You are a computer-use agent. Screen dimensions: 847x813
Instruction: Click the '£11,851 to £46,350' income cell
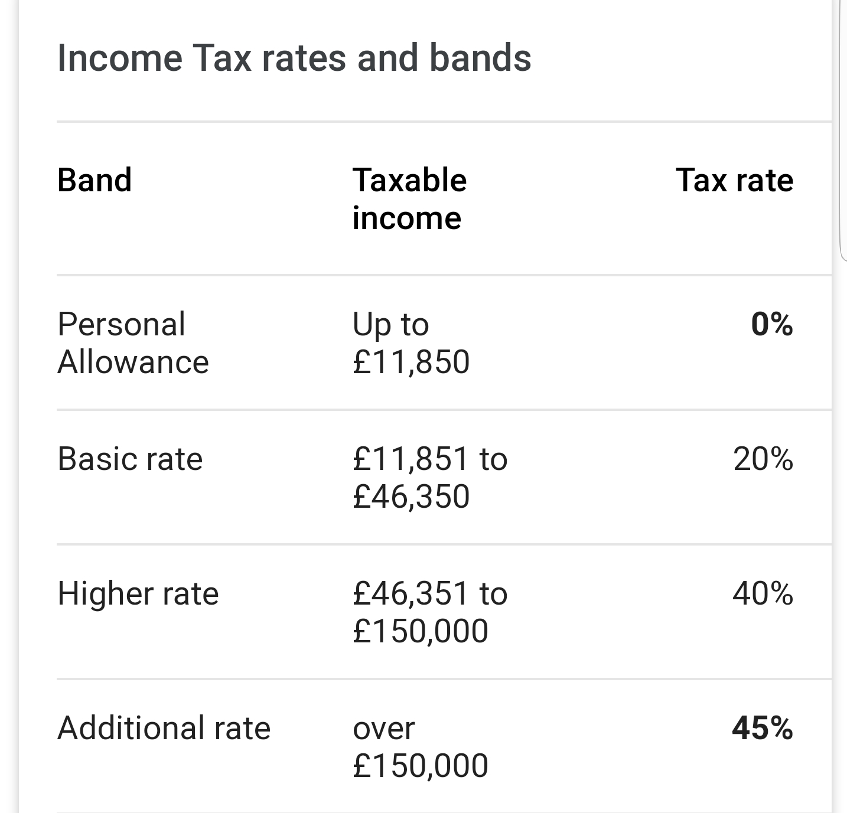pyautogui.click(x=430, y=478)
